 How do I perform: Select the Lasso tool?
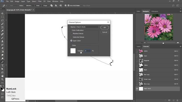[x=2, y=20]
